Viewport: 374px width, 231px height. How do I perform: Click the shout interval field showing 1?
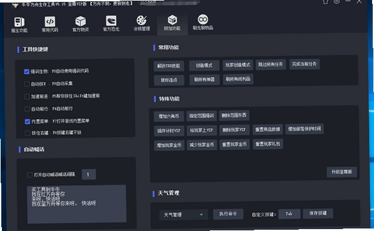89,174
